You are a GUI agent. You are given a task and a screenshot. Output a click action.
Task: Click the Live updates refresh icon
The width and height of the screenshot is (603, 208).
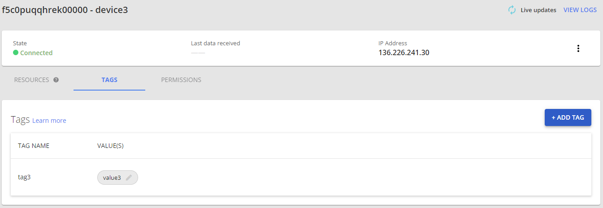click(512, 10)
